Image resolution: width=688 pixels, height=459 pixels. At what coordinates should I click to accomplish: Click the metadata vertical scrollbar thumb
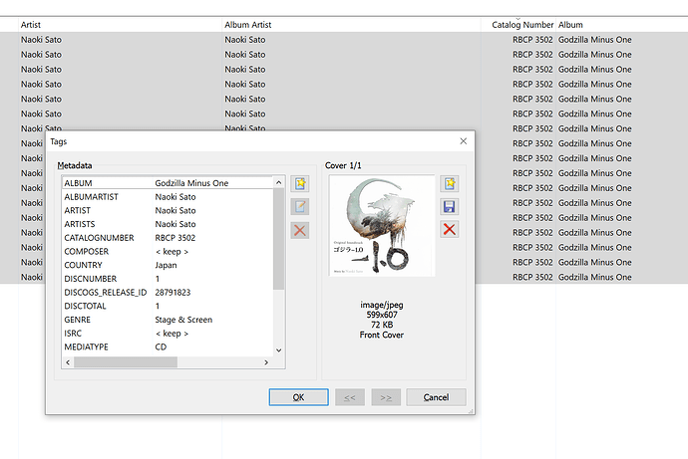278,239
